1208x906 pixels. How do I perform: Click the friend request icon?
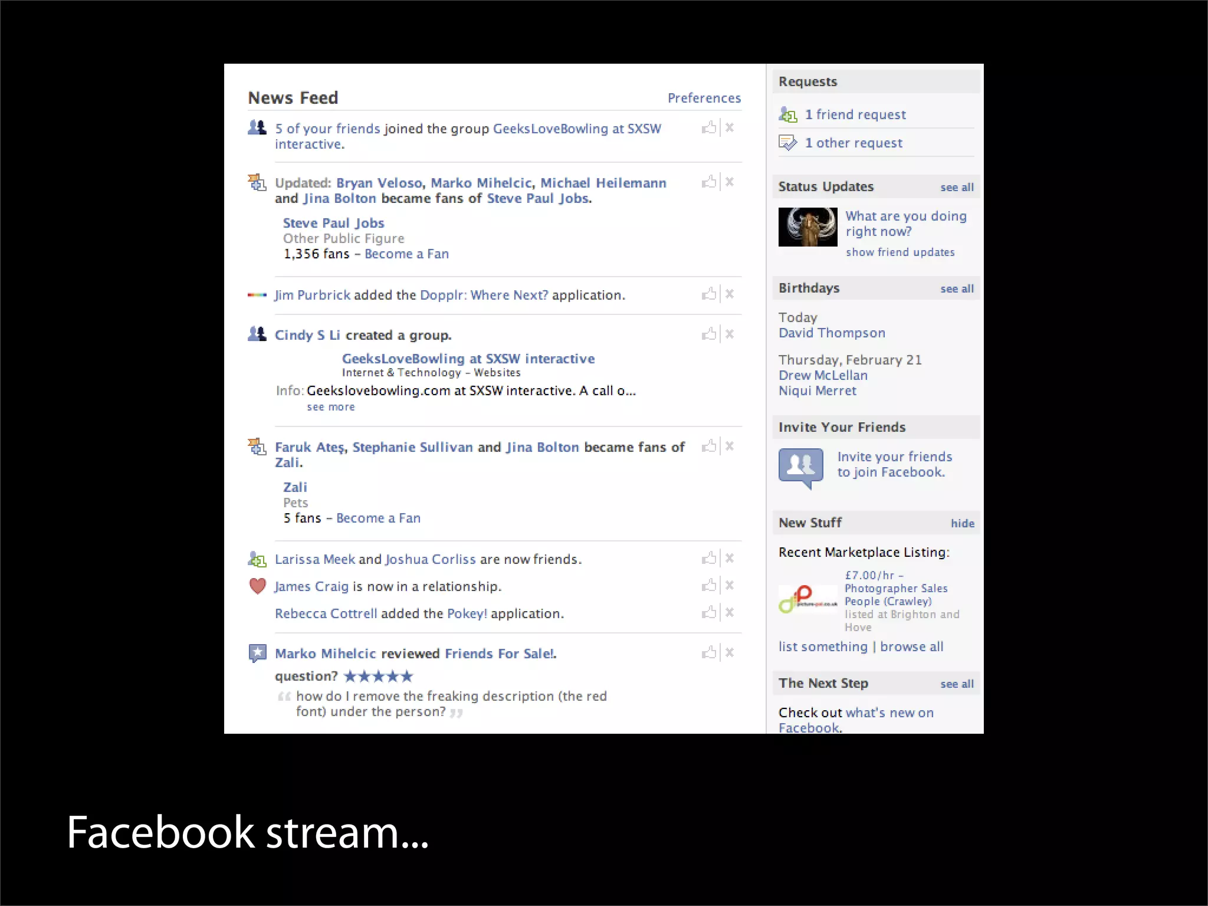pos(788,114)
